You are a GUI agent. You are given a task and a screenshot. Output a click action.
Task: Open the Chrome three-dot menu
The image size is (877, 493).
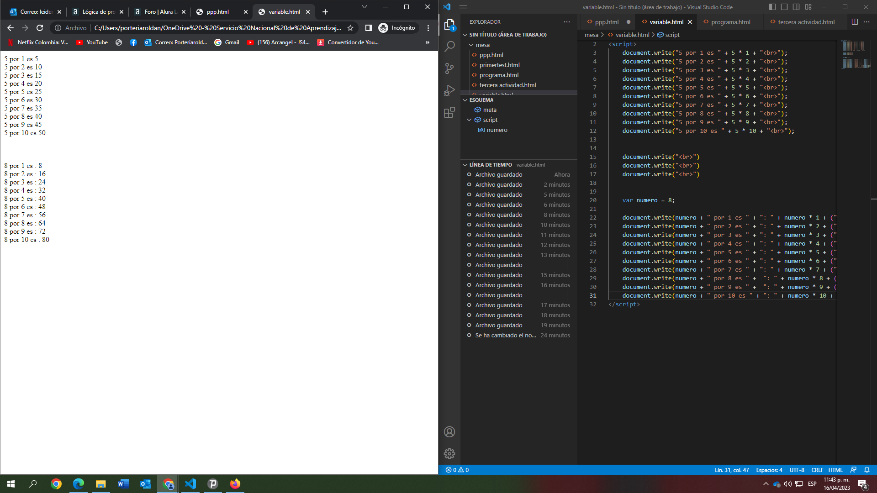tap(428, 28)
